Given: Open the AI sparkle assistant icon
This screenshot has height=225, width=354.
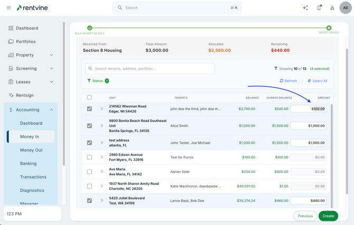Looking at the screenshot, I should coord(305,8).
